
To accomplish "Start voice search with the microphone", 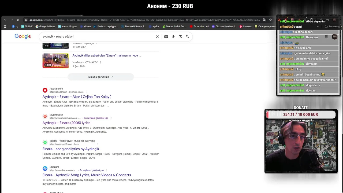I will [173, 37].
